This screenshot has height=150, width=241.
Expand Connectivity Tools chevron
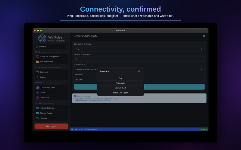pos(66,87)
